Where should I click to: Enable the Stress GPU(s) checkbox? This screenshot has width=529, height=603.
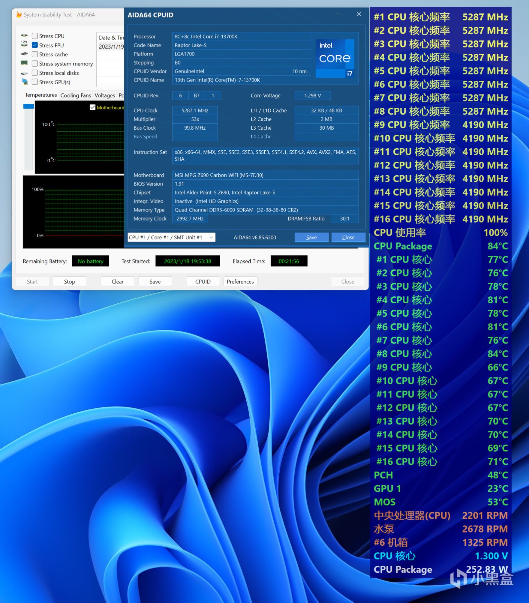(x=35, y=82)
